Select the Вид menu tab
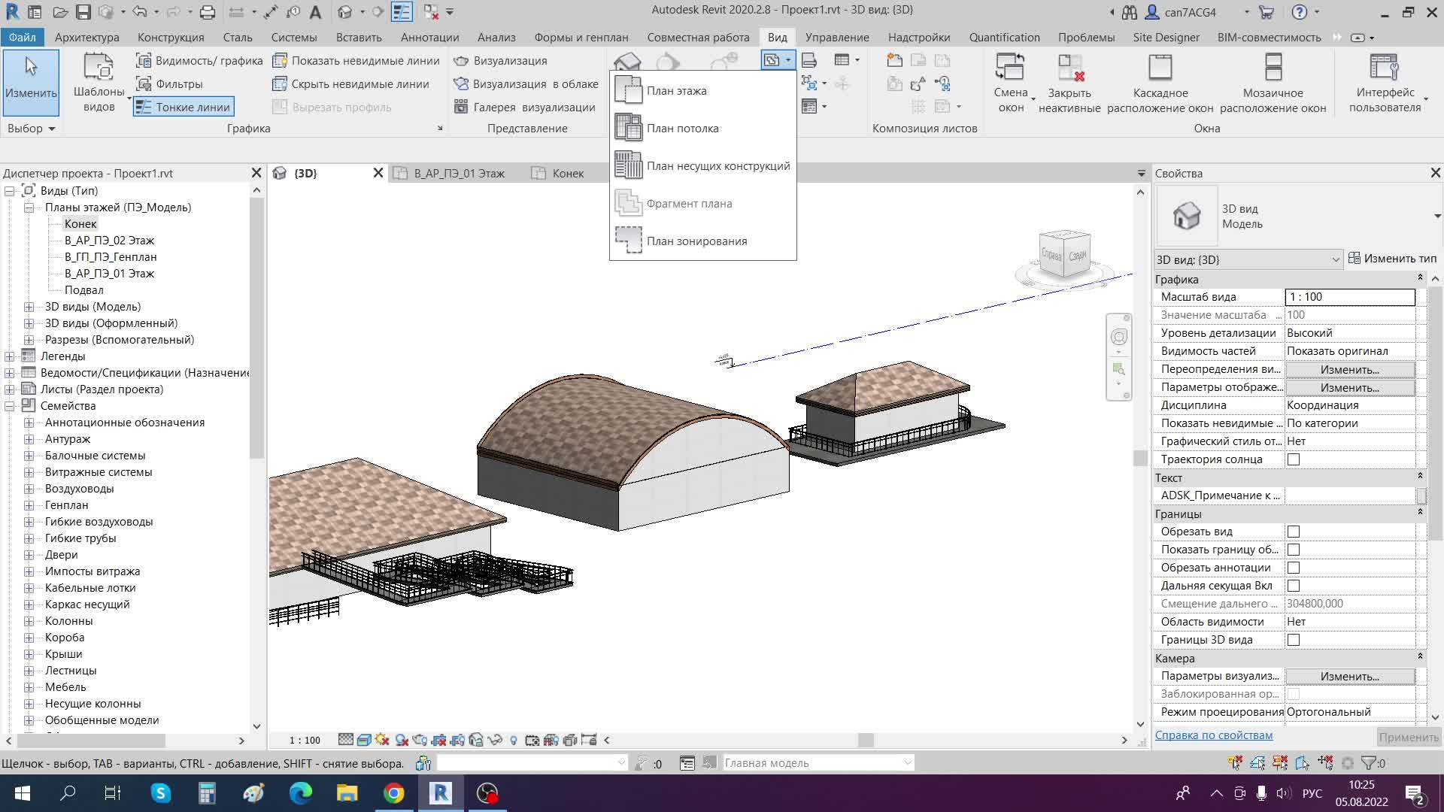Screen dimensions: 1444x812 (777, 37)
